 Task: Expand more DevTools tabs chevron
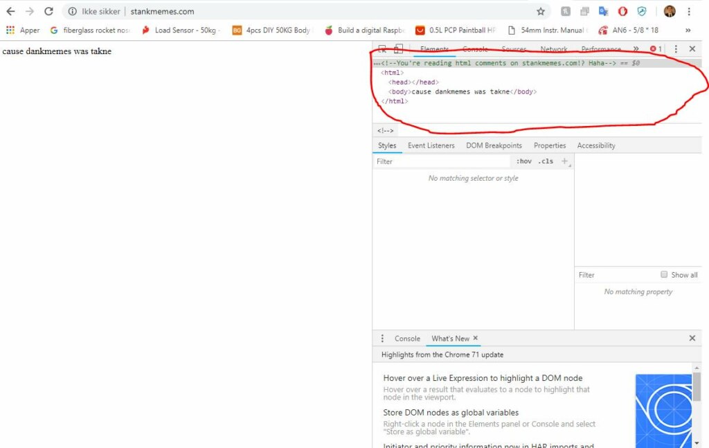(636, 49)
